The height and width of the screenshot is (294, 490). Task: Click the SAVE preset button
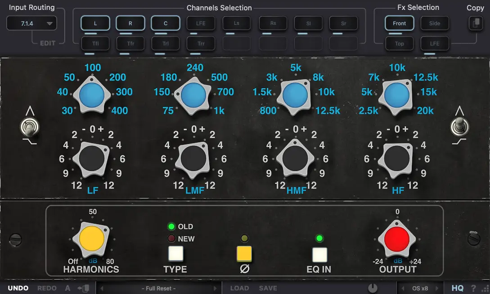pyautogui.click(x=268, y=288)
